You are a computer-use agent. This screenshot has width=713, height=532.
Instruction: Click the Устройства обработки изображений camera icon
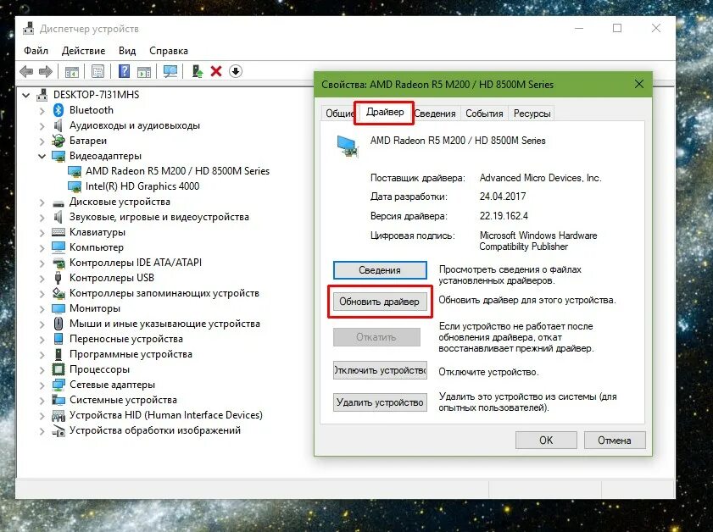(58, 430)
